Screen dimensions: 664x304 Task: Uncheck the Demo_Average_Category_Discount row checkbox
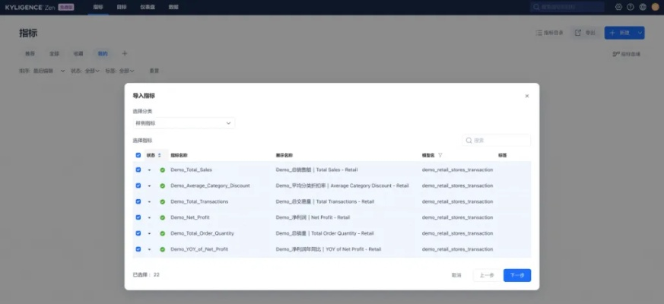coord(138,185)
